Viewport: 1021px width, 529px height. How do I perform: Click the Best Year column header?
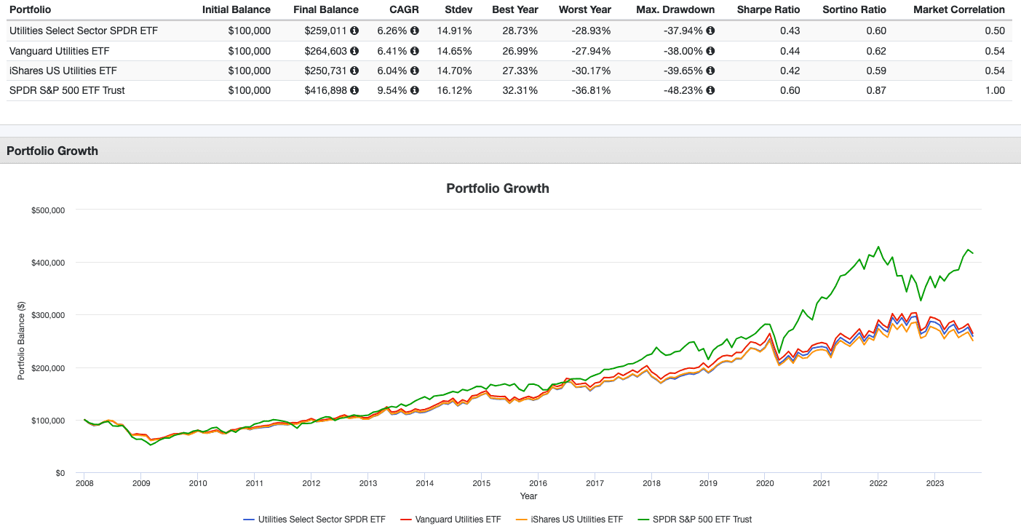(x=516, y=10)
